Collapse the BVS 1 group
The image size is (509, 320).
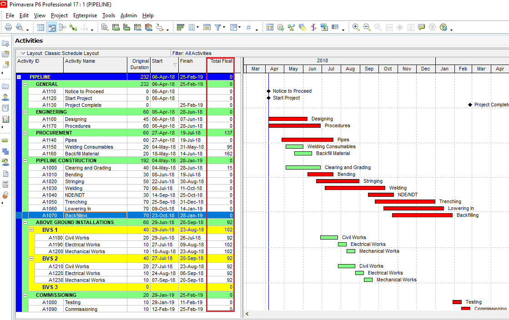[x=32, y=230]
